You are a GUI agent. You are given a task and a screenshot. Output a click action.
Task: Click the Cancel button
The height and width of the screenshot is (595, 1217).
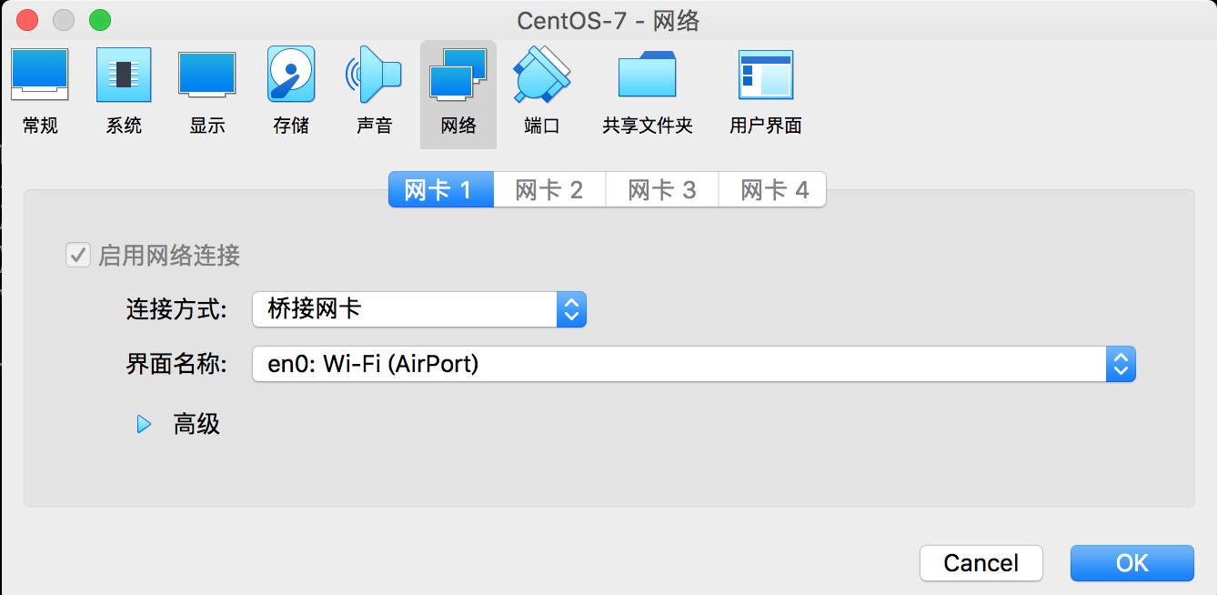[981, 563]
